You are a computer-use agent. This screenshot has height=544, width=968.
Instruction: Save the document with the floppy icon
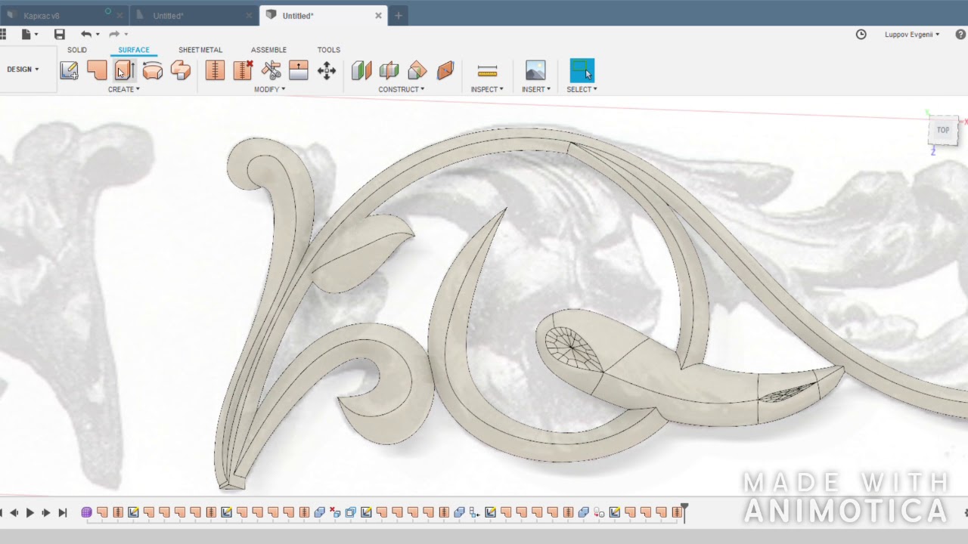coord(60,34)
